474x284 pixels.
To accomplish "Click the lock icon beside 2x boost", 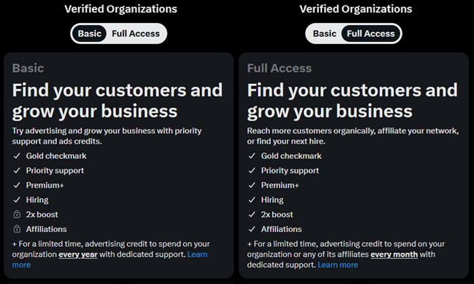I will click(17, 214).
